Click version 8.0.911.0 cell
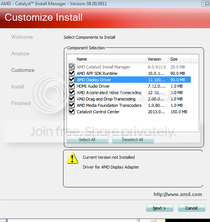 pos(157,67)
